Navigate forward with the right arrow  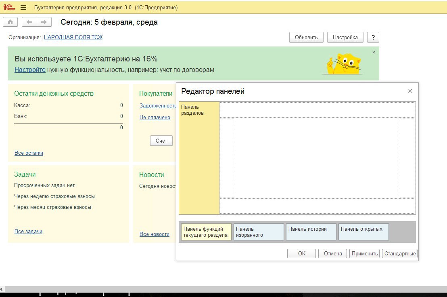[x=44, y=22]
